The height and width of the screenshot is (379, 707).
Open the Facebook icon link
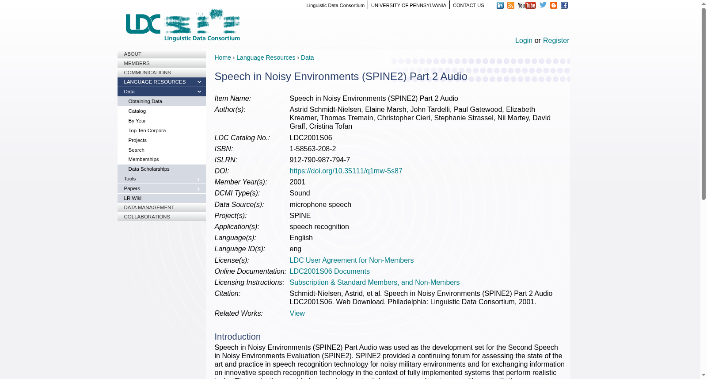564,5
